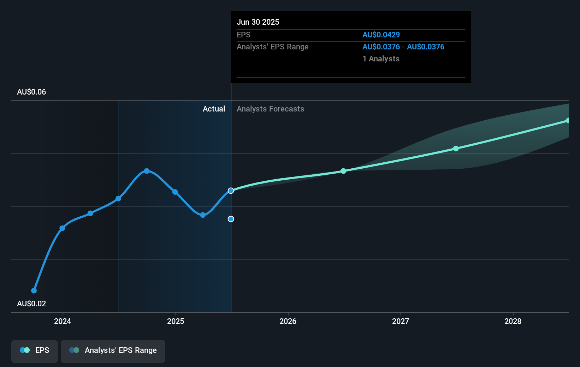
Task: Select the EPS peak data point in late 2024
Action: [147, 171]
